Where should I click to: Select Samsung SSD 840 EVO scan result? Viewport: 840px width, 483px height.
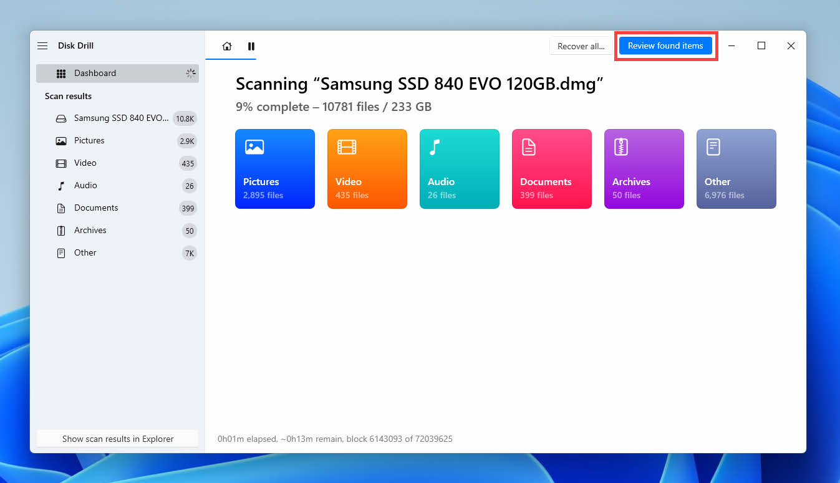point(117,118)
